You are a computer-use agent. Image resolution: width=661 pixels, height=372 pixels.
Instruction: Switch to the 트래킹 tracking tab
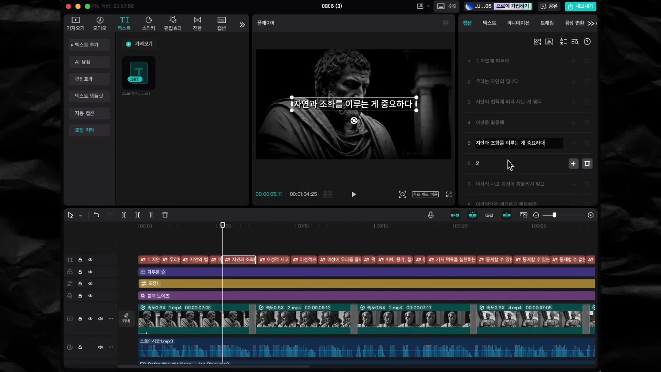[x=547, y=23]
